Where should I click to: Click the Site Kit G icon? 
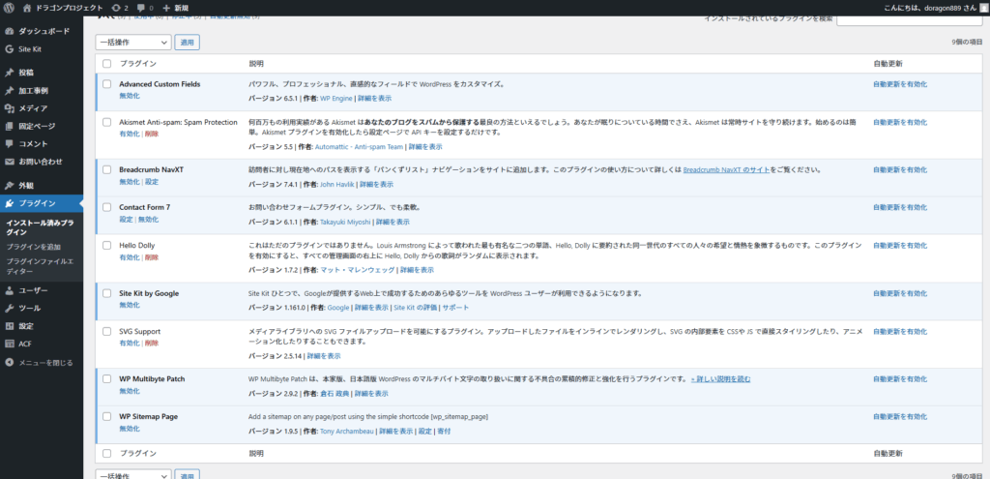coord(9,48)
